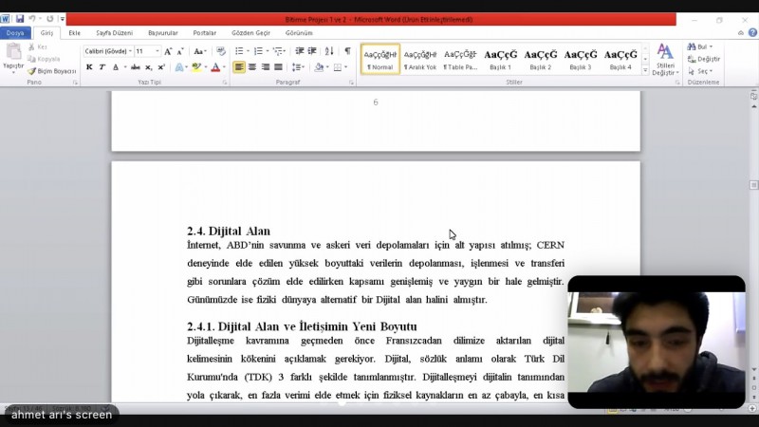
Task: Center align the paragraph text
Action: [x=252, y=67]
